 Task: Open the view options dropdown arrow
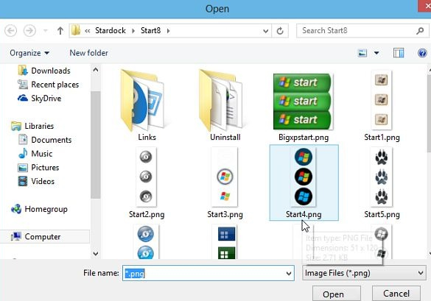pos(376,53)
